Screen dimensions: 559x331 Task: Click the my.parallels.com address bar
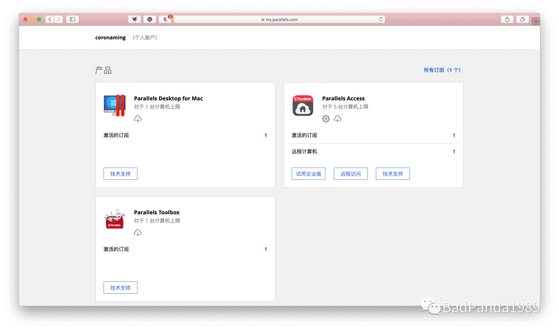coord(279,19)
